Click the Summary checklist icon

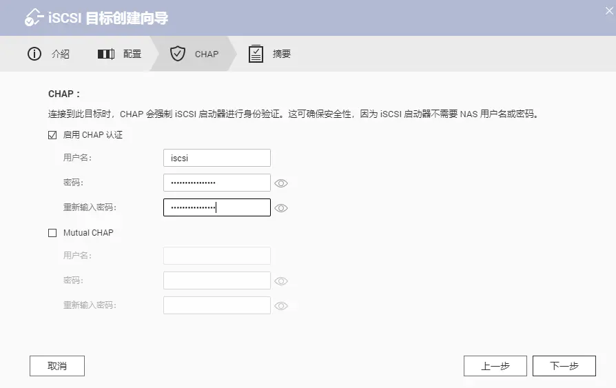click(x=256, y=54)
